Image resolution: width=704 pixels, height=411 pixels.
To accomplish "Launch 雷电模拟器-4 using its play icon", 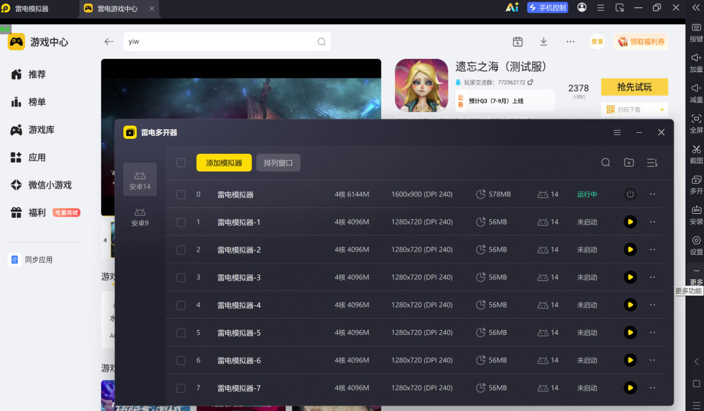I will 630,305.
